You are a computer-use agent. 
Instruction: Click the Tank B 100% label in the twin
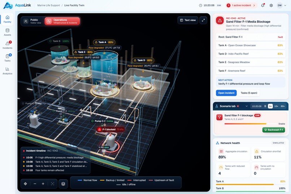(59, 41)
